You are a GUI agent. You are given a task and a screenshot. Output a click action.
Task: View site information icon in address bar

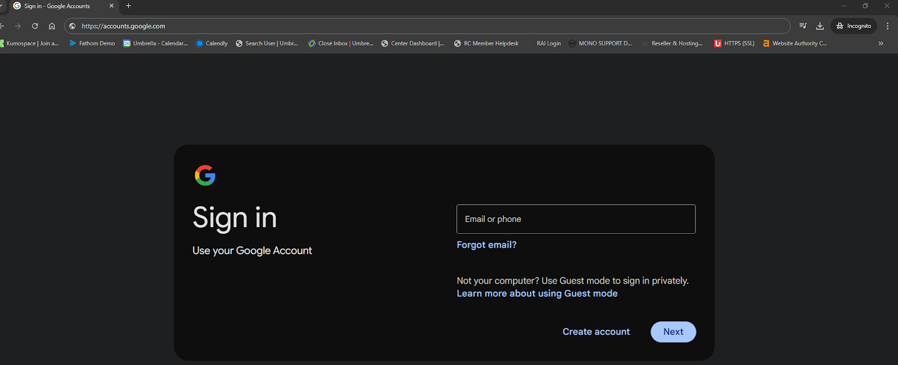click(x=72, y=26)
